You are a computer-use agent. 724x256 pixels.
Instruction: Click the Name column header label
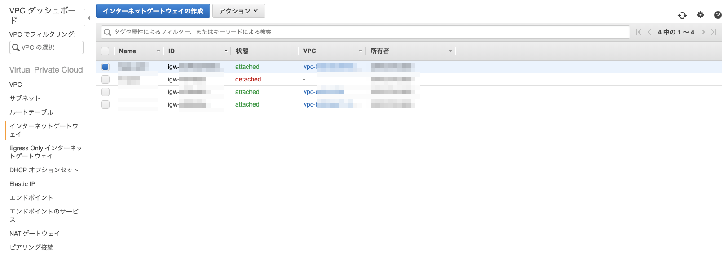click(128, 51)
